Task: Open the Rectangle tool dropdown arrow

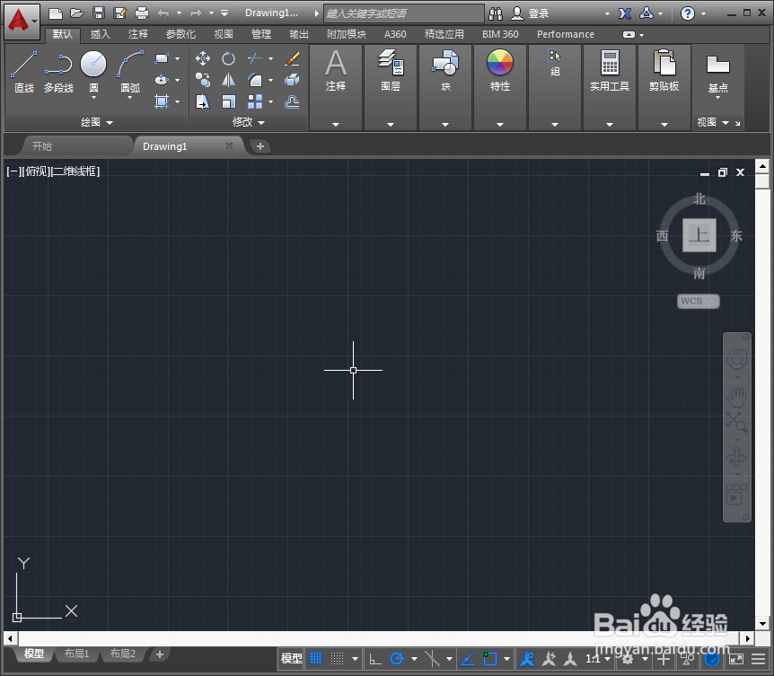Action: [177, 58]
